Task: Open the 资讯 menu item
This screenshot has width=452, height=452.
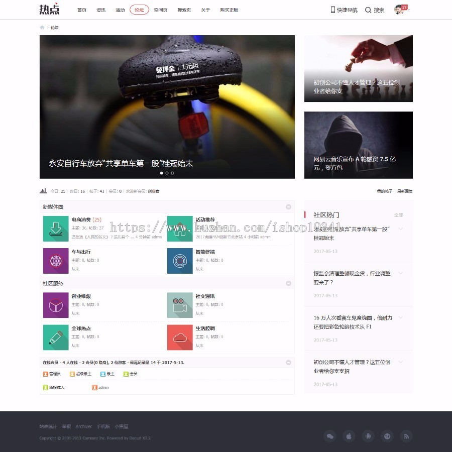Action: click(x=100, y=10)
